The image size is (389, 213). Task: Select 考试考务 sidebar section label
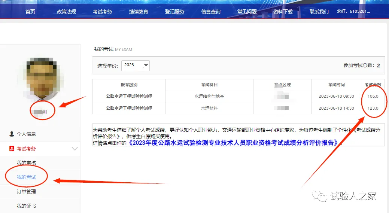pyautogui.click(x=26, y=149)
